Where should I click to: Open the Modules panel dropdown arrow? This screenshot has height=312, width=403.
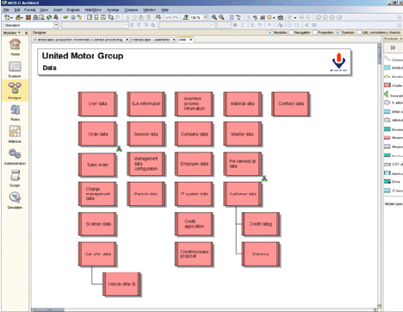[20, 33]
